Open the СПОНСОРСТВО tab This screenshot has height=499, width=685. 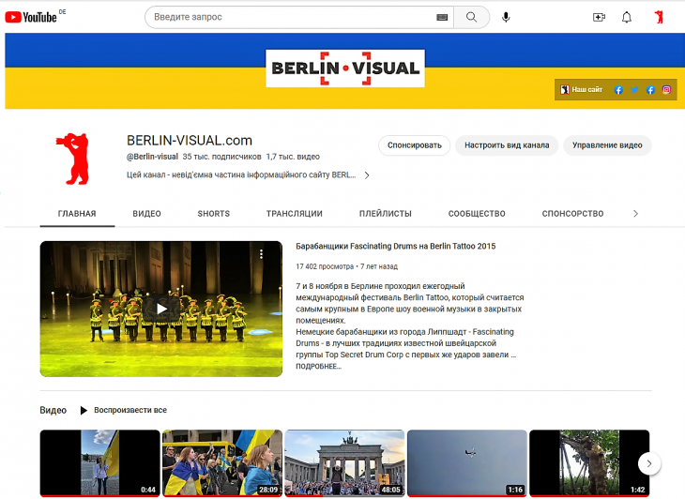point(572,214)
